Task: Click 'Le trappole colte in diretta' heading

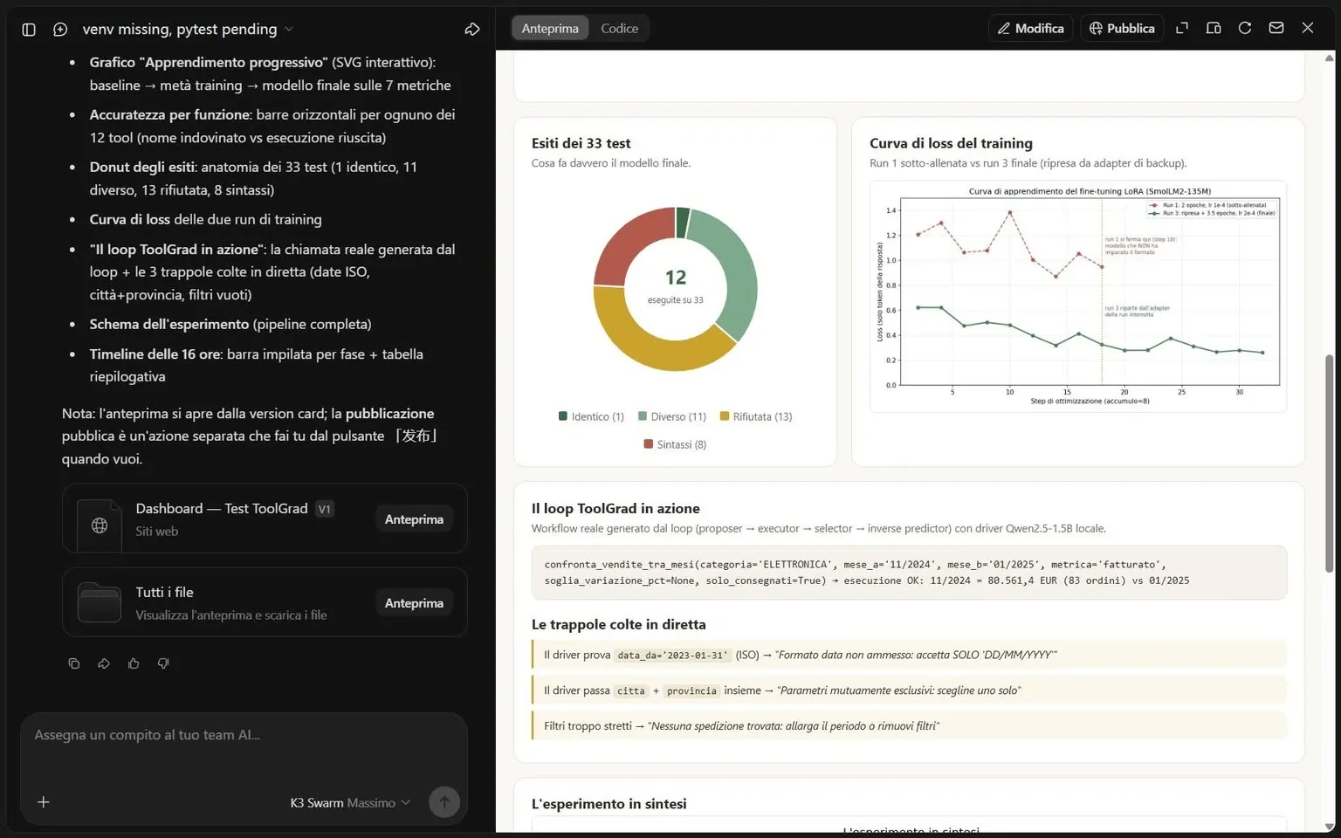Action: (x=618, y=624)
